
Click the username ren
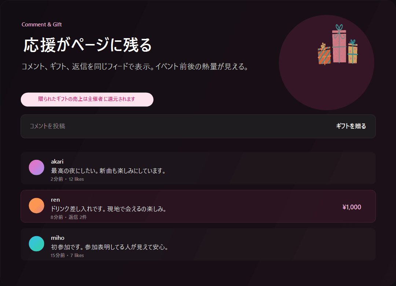coord(55,200)
